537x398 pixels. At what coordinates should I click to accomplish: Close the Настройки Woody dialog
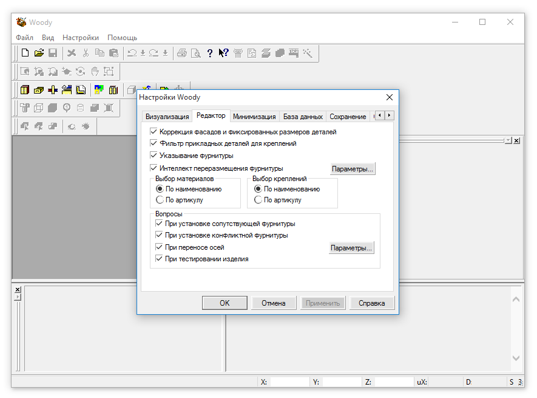[390, 97]
